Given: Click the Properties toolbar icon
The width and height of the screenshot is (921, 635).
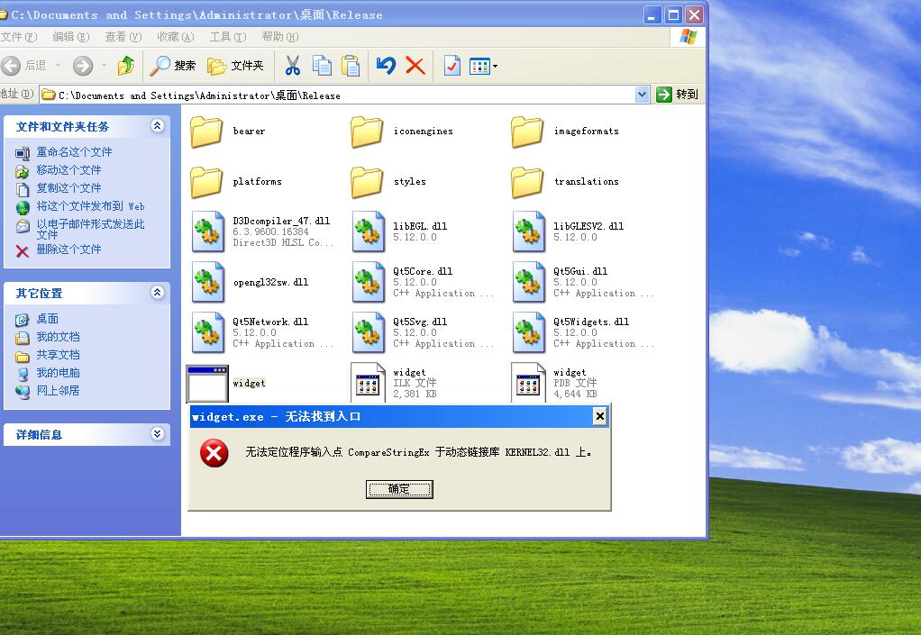Looking at the screenshot, I should [451, 66].
